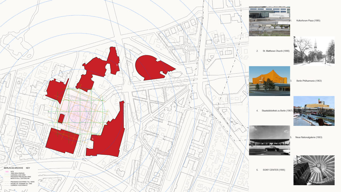Open the BERLIN AS ARCHIVE title

[x=13, y=168]
